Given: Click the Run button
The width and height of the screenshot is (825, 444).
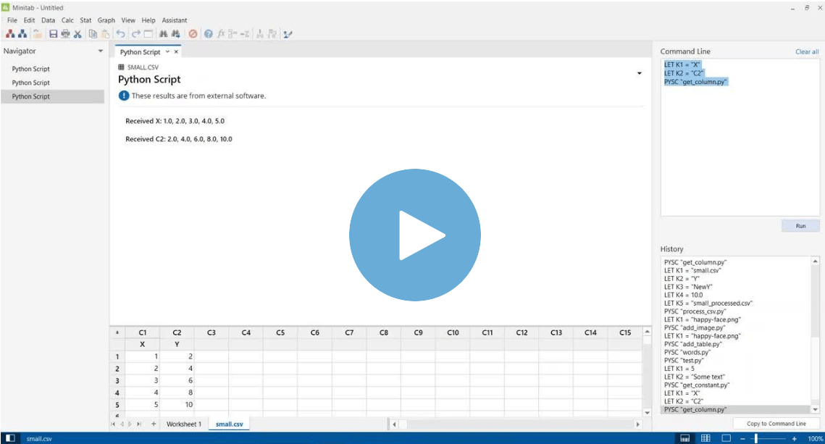Looking at the screenshot, I should coord(800,225).
